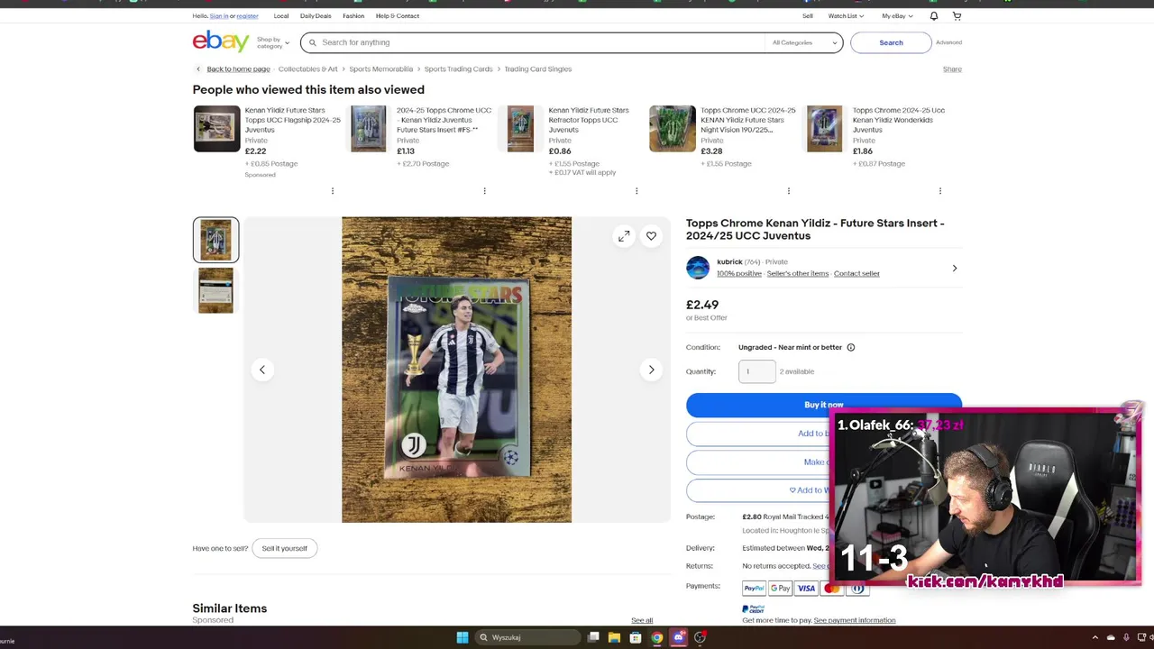This screenshot has height=649, width=1154.
Task: Open Daily Deals in top menu
Action: [316, 15]
